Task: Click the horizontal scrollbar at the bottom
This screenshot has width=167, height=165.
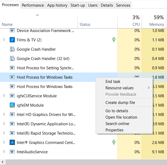Action: tap(80, 162)
